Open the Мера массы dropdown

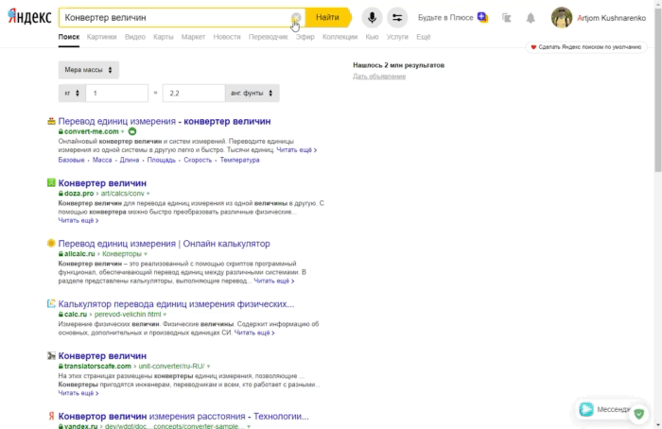coord(88,70)
